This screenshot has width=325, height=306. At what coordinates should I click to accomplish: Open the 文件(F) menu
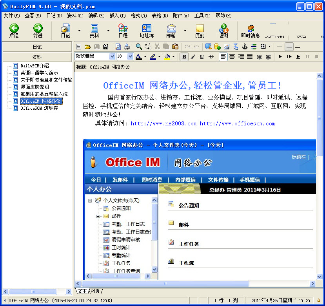[12, 16]
